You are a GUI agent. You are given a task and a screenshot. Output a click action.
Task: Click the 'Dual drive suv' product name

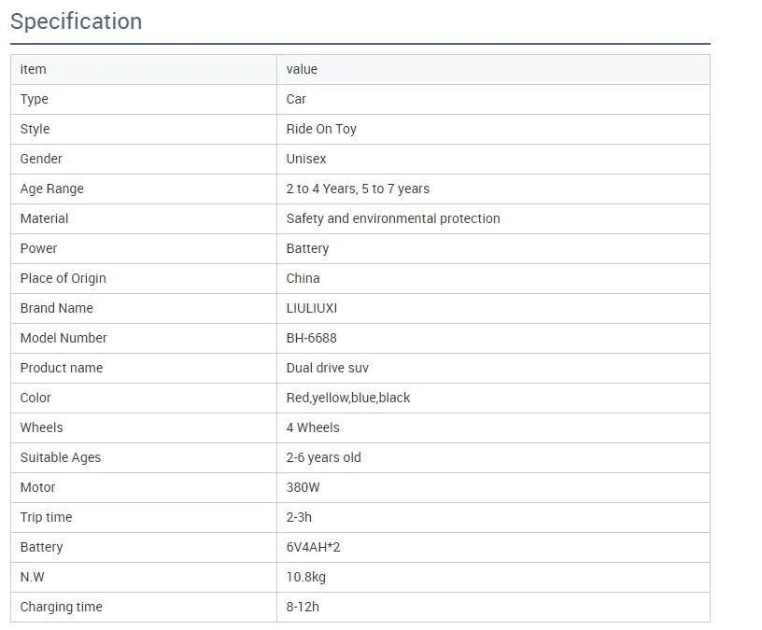pos(328,368)
